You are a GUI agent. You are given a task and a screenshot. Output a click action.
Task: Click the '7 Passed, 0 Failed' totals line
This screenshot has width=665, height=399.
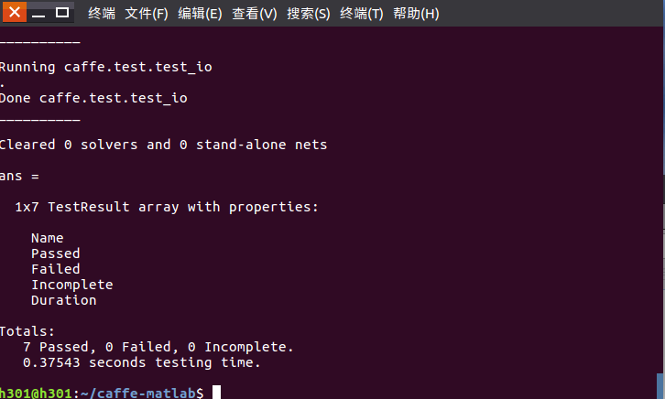(x=158, y=347)
